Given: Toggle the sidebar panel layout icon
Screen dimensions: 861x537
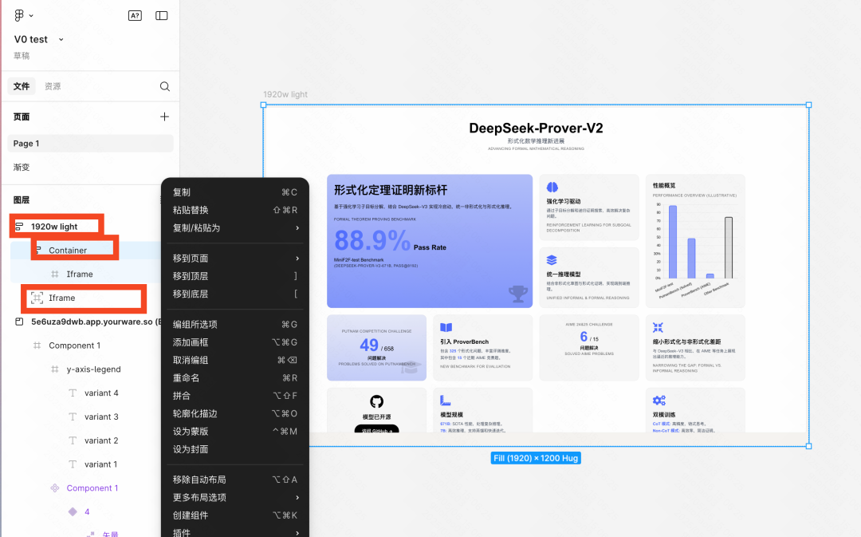Looking at the screenshot, I should point(161,15).
